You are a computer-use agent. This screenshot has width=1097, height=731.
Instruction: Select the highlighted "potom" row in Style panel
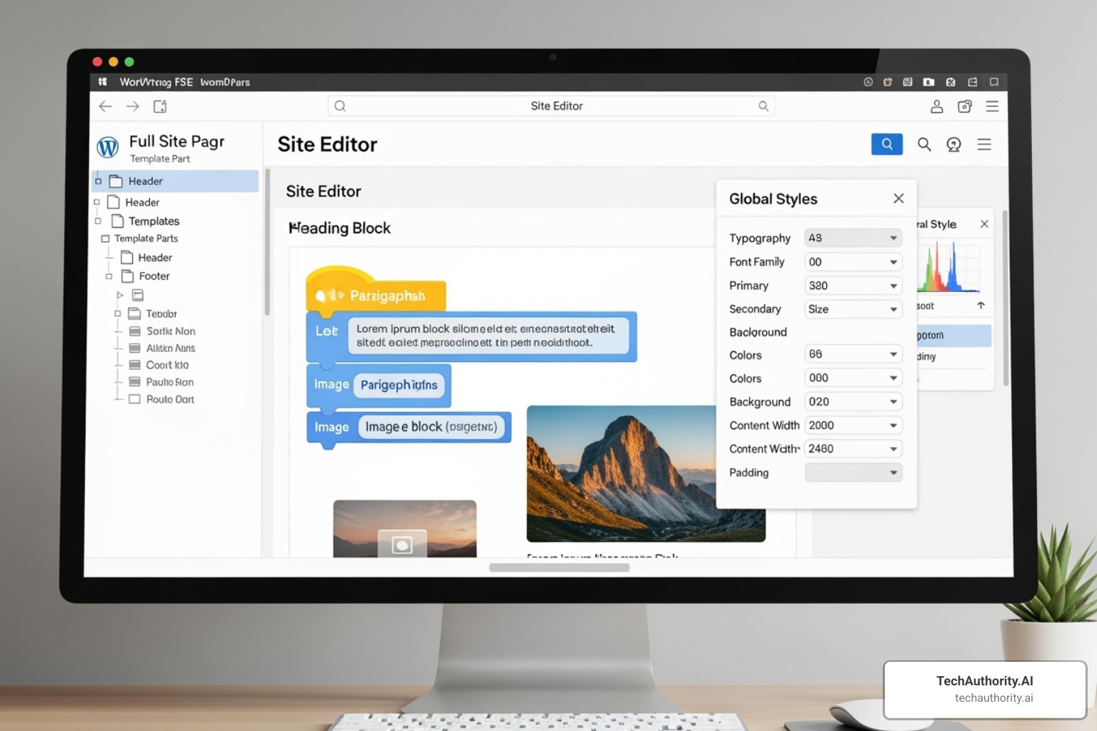click(x=954, y=336)
